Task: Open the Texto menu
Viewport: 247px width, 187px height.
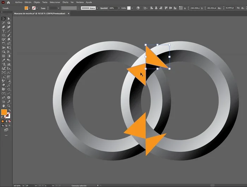Action: (45, 2)
